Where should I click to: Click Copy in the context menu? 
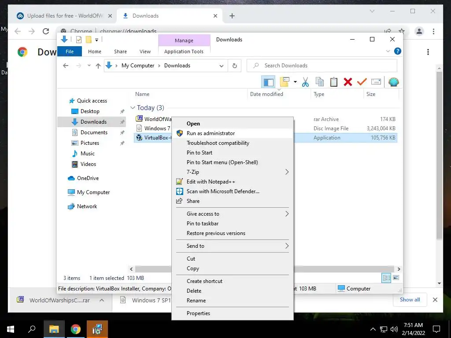233,268
